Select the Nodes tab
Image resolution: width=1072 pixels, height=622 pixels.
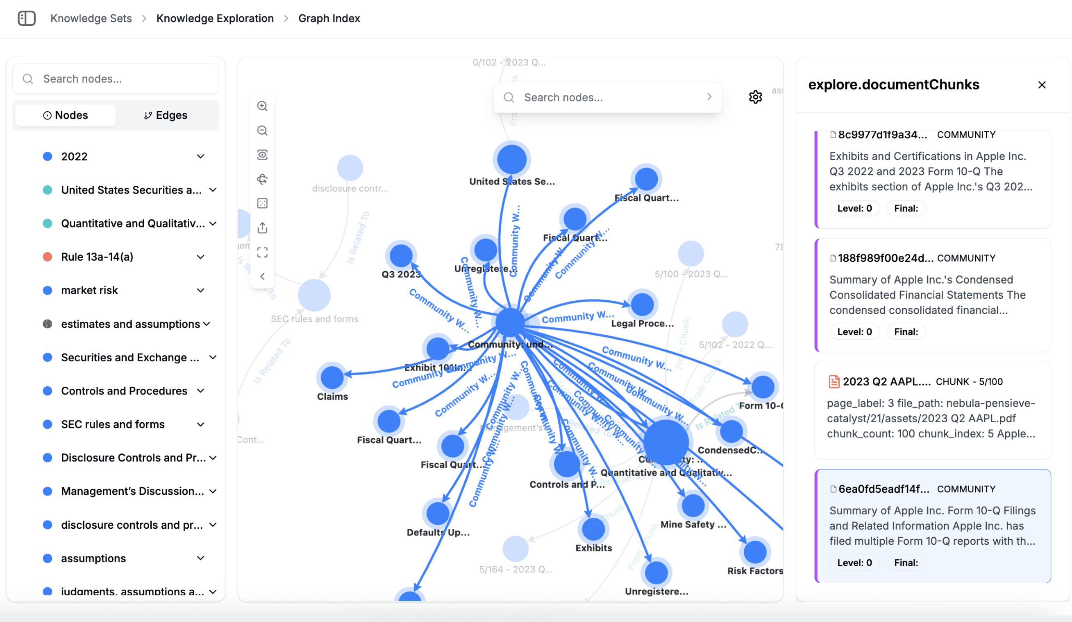(66, 115)
